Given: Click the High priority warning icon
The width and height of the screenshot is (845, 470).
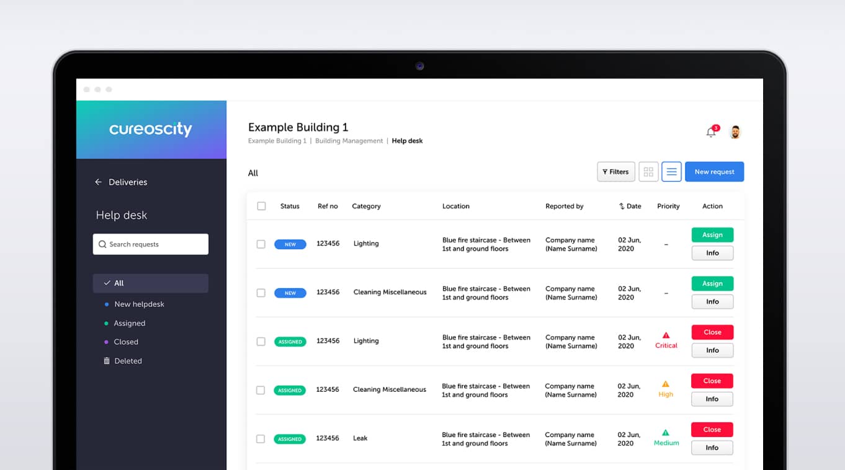Looking at the screenshot, I should coord(666,384).
